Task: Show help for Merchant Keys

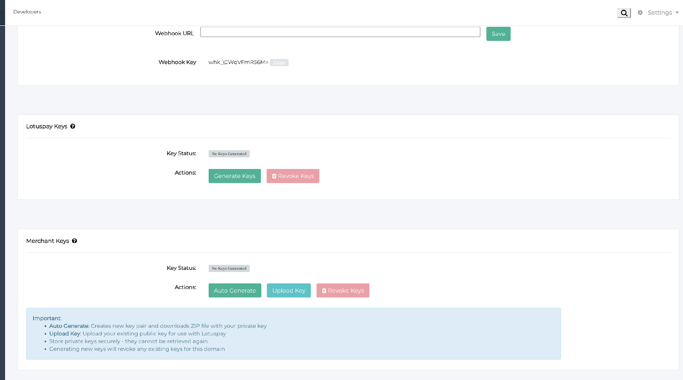Action: coord(74,241)
